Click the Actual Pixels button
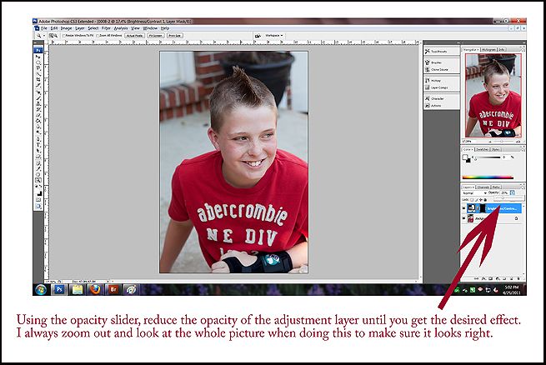The image size is (546, 365). click(134, 36)
